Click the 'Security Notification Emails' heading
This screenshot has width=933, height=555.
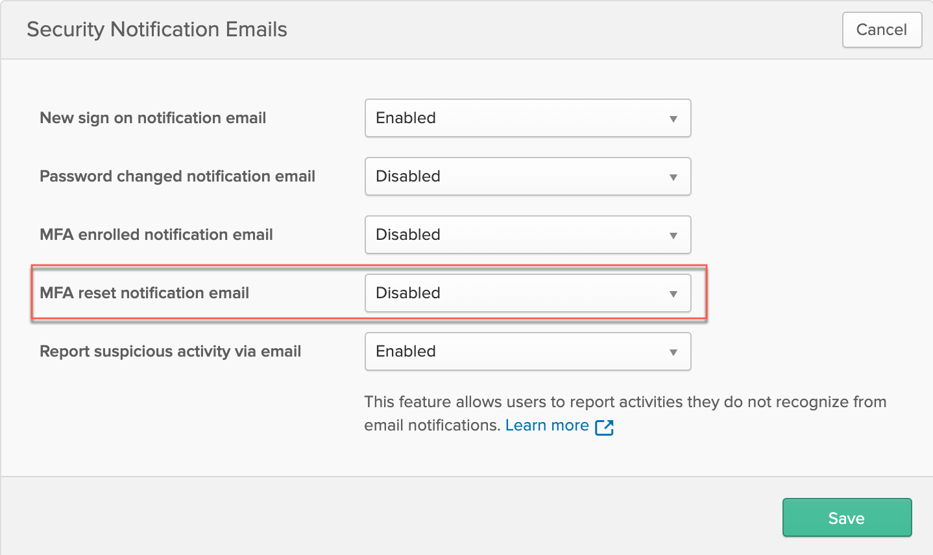pyautogui.click(x=157, y=30)
